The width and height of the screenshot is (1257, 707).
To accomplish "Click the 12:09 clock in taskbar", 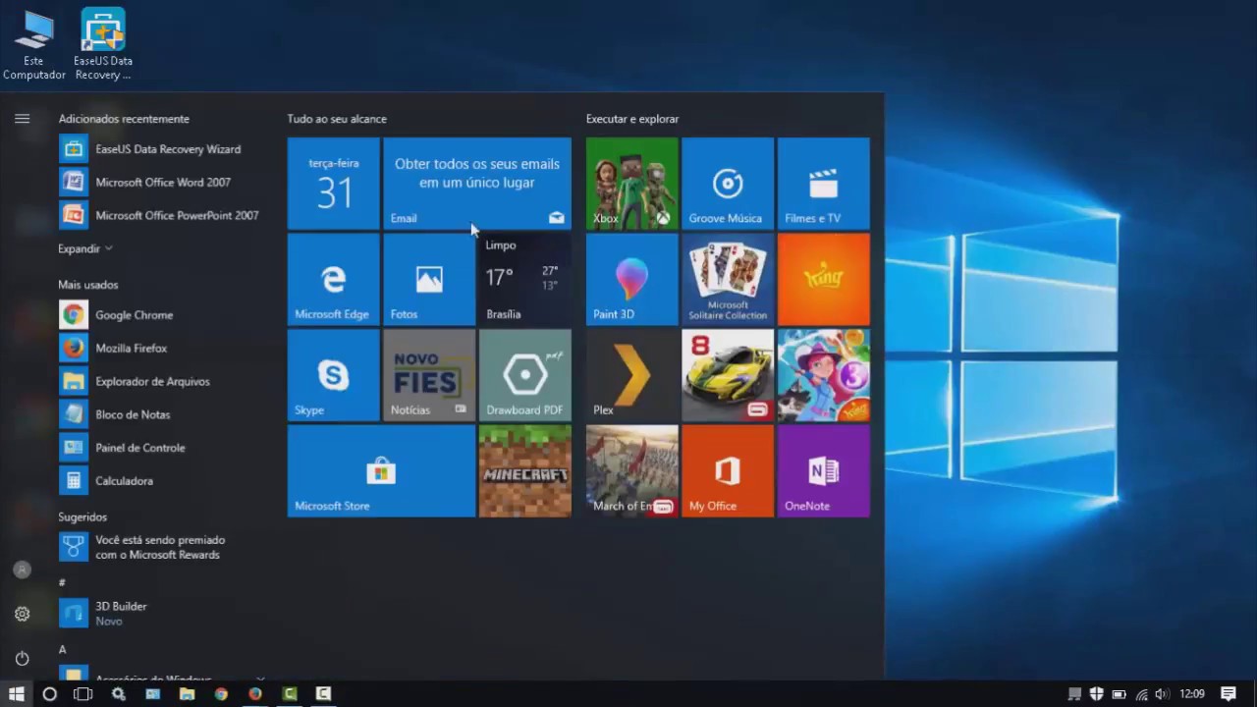I will pos(1191,693).
